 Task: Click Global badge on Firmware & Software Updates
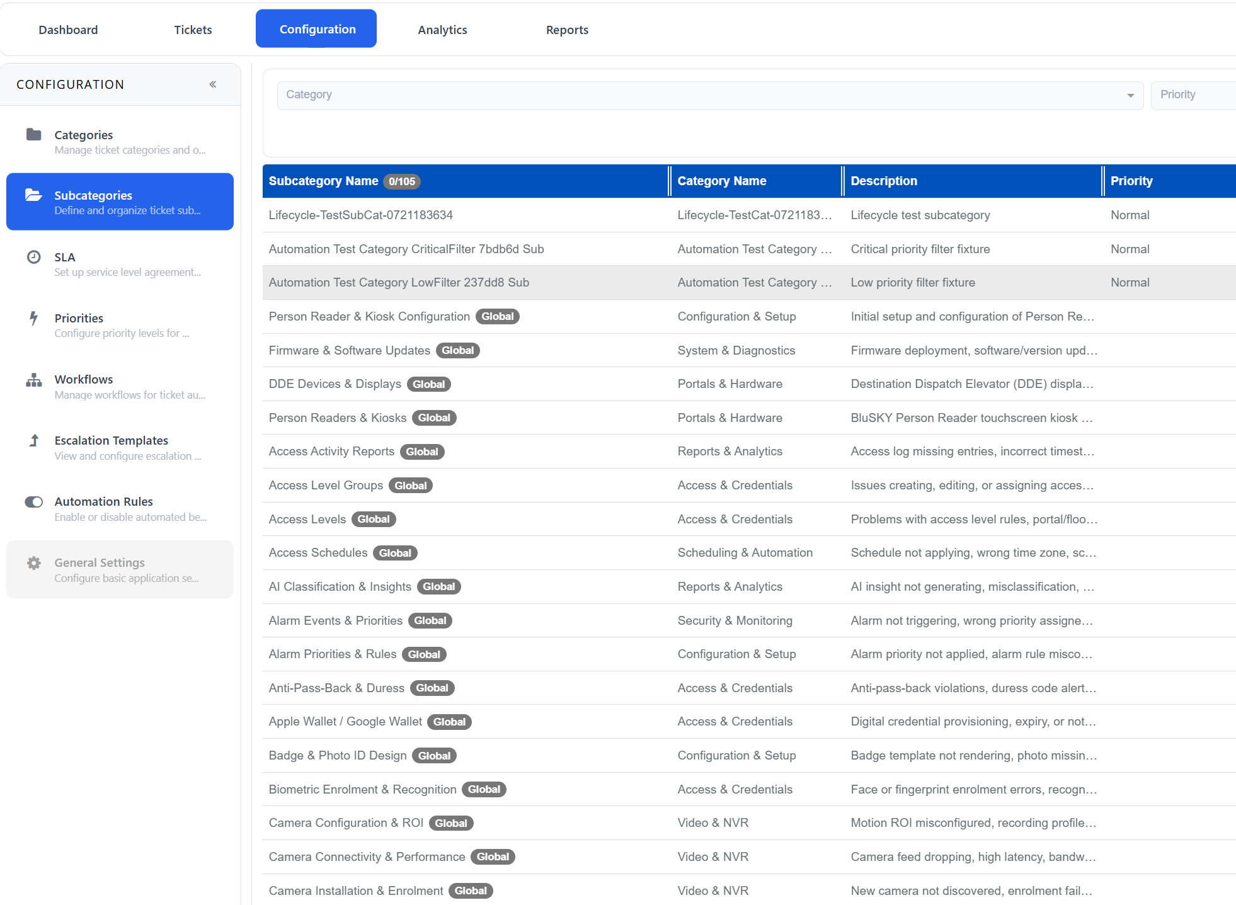pos(458,351)
